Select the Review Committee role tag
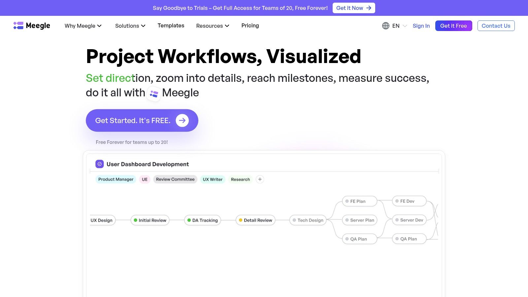 point(175,179)
